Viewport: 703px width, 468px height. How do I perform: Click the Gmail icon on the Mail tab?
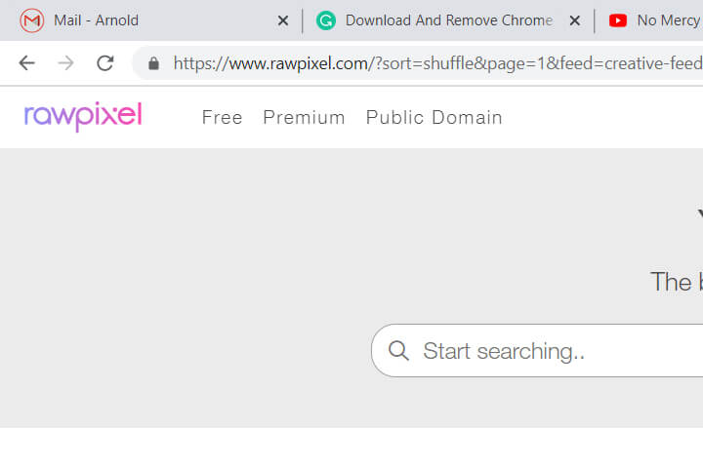(x=32, y=20)
